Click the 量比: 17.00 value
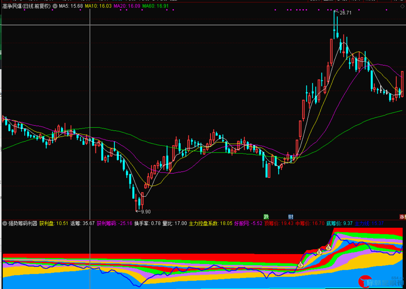 pyautogui.click(x=175, y=223)
